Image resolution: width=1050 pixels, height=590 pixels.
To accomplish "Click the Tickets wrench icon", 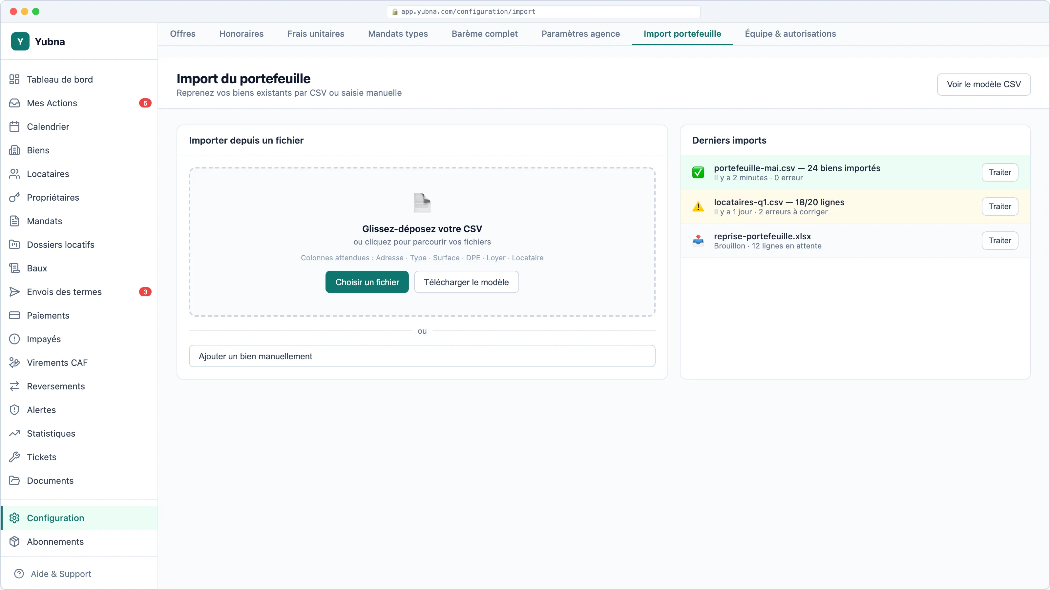I will click(14, 457).
